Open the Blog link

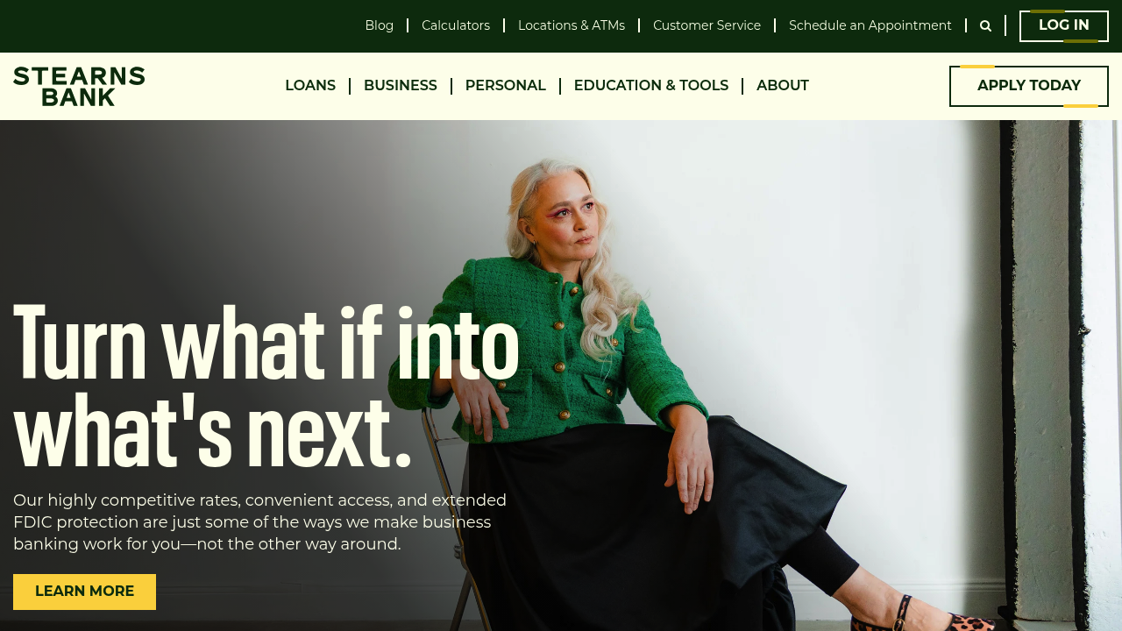click(380, 25)
